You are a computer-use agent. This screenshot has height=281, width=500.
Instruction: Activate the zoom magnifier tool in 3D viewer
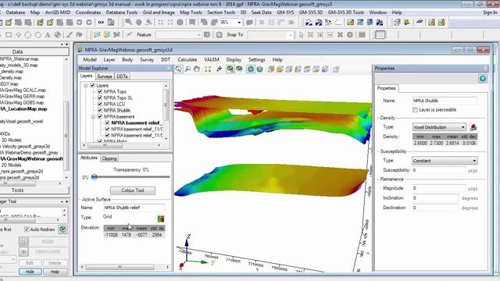click(x=187, y=69)
